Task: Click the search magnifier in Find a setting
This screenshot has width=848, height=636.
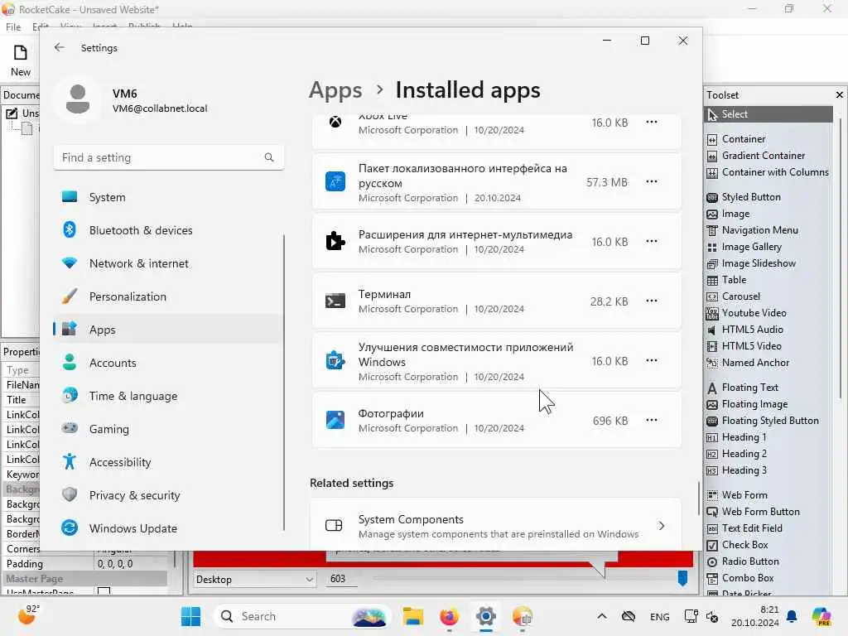Action: tap(269, 157)
